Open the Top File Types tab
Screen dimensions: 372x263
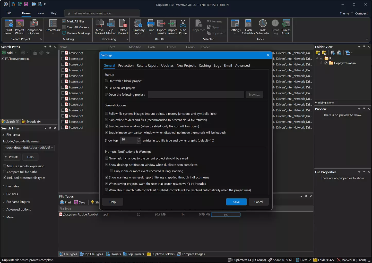pyautogui.click(x=91, y=254)
